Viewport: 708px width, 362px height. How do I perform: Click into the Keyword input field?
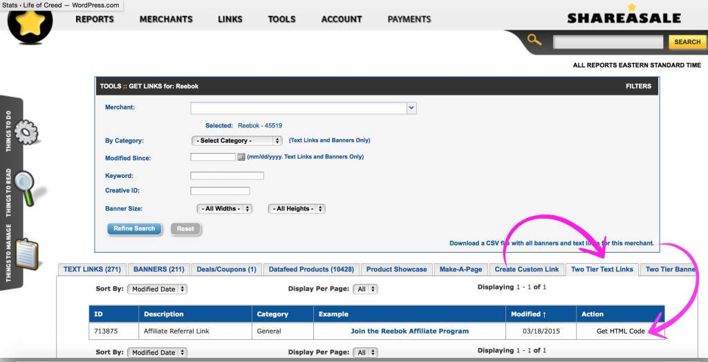pos(227,176)
